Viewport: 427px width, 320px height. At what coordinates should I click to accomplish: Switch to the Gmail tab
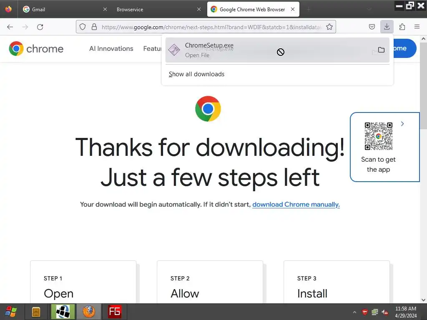[64, 9]
